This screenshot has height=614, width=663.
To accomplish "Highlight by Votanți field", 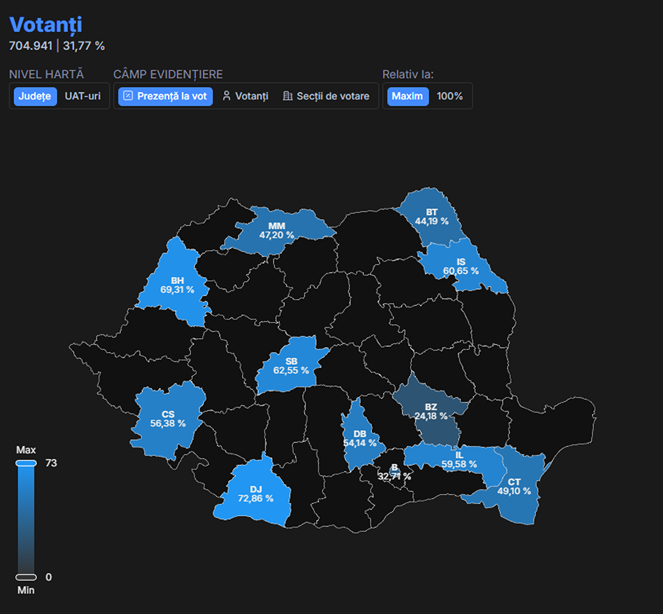I will (246, 96).
